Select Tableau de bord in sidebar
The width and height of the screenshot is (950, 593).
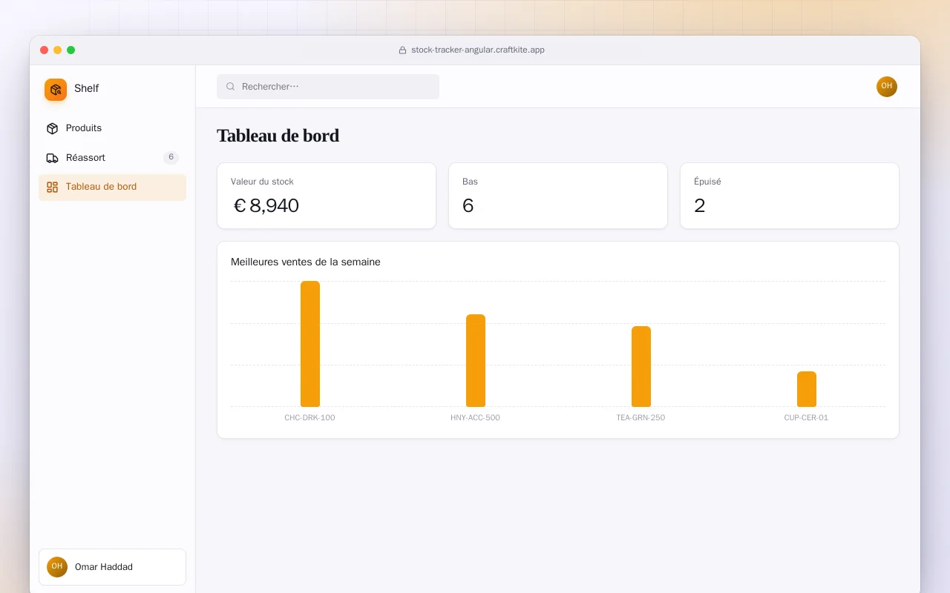click(x=112, y=187)
